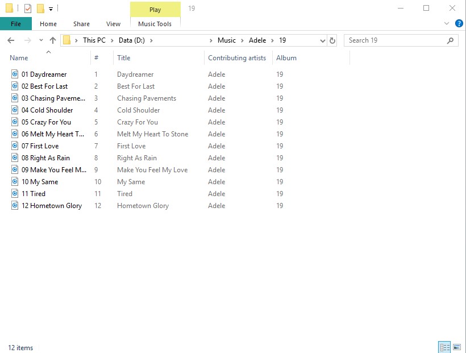Expand the chevron after This PC
This screenshot has width=466, height=353.
(112, 40)
